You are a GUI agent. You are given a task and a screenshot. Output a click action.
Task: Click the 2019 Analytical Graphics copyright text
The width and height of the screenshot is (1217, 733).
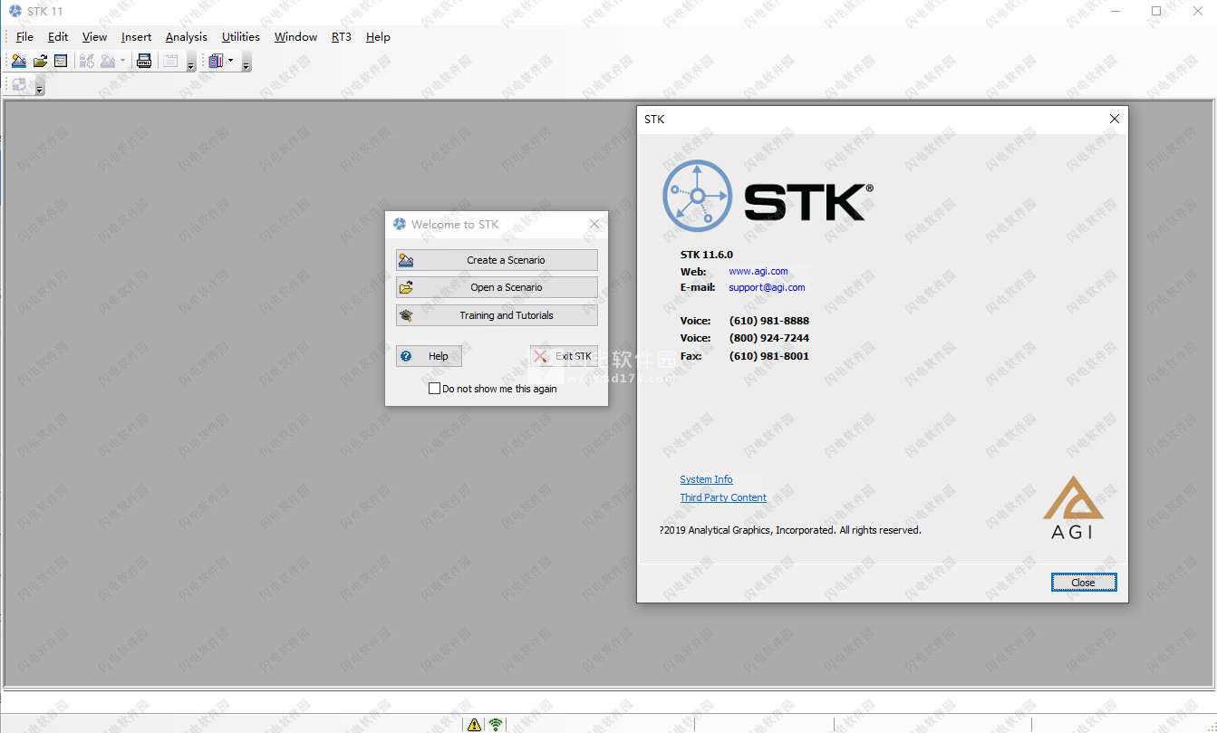[790, 530]
